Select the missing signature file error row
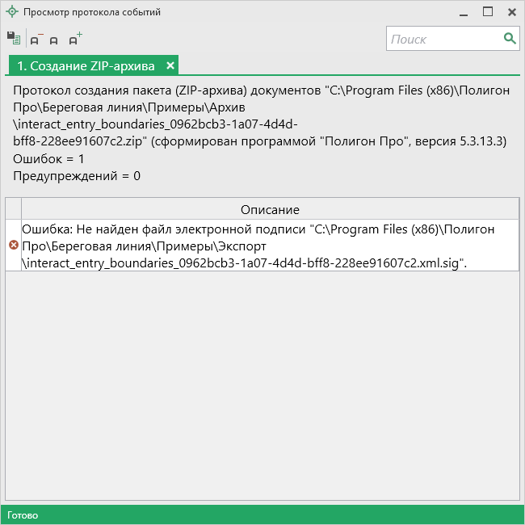 click(x=270, y=245)
